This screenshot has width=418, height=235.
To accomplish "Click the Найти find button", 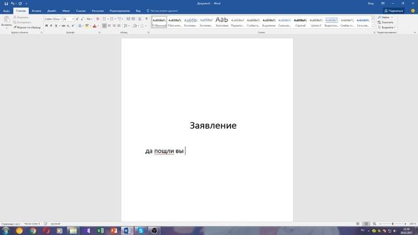I will point(385,18).
